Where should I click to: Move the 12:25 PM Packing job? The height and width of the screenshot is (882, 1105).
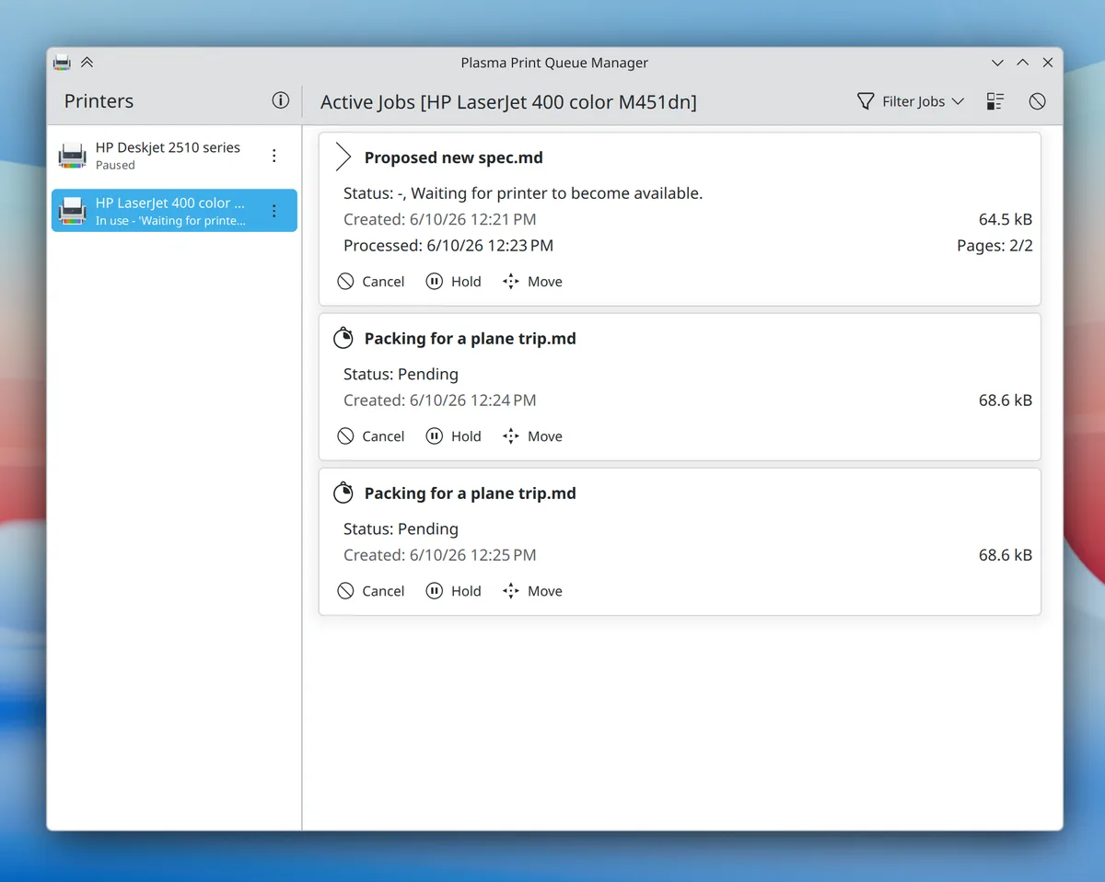pos(532,591)
